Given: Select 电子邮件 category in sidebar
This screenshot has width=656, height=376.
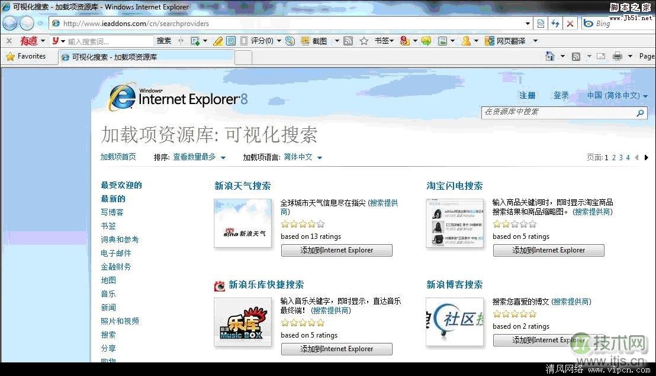Looking at the screenshot, I should click(x=116, y=253).
